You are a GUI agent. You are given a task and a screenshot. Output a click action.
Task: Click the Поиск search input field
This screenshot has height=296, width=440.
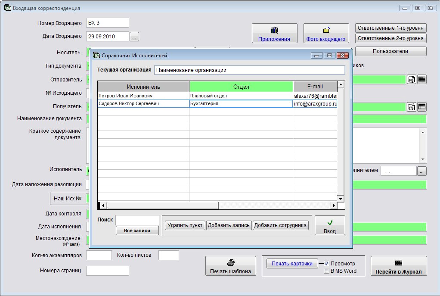tap(137, 220)
